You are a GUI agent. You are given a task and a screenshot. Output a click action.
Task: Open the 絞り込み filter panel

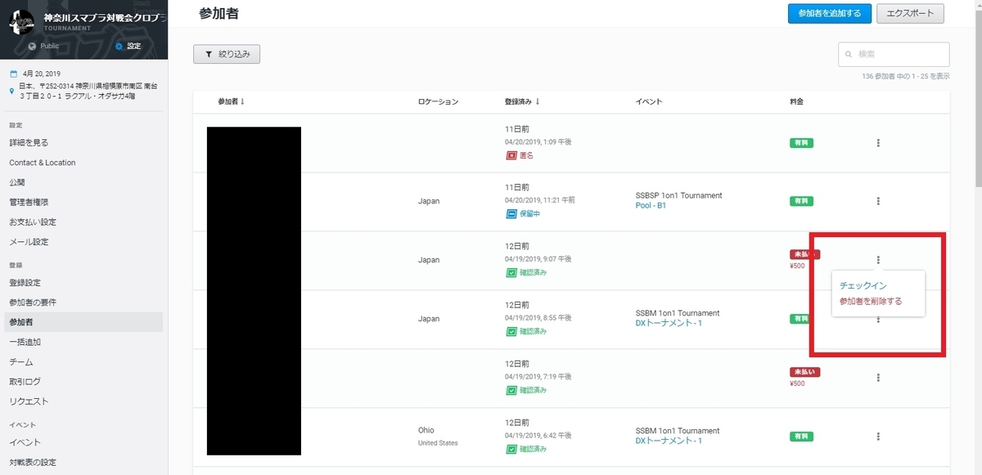[227, 55]
